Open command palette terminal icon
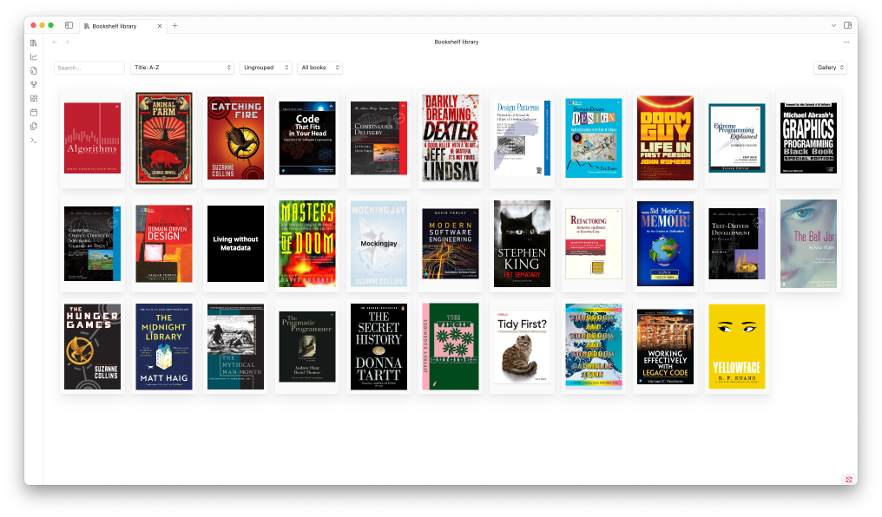882x517 pixels. (x=34, y=140)
